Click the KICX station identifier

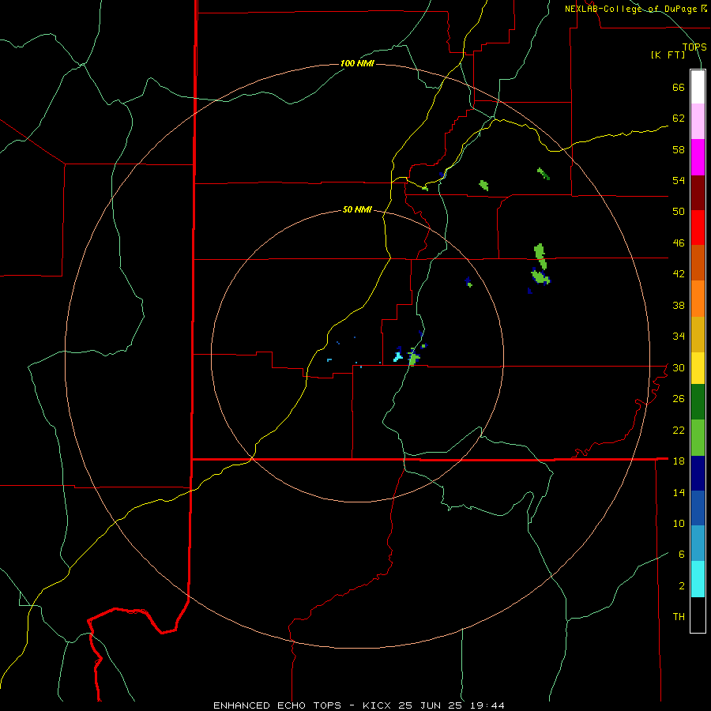coord(378,705)
